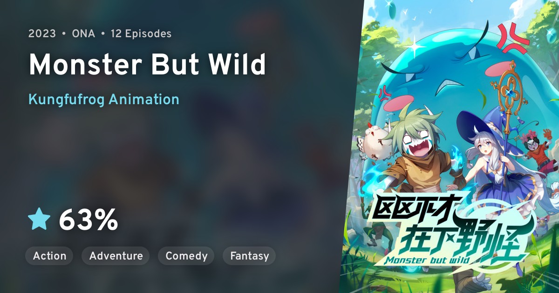
Task: Click the ONA format label
Action: click(84, 34)
